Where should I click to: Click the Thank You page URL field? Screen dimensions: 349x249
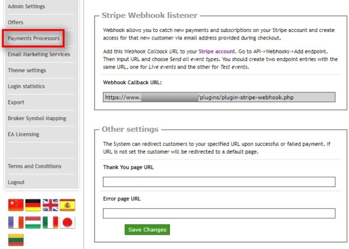219,182
